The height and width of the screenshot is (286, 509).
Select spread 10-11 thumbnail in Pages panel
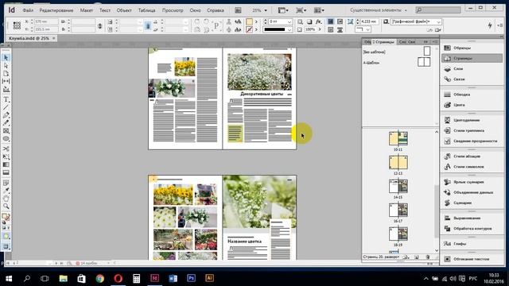coord(398,138)
